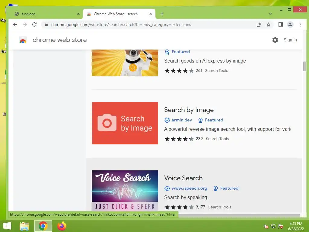309x232 pixels.
Task: Click Search Tools category beside 261
Action: tap(216, 70)
